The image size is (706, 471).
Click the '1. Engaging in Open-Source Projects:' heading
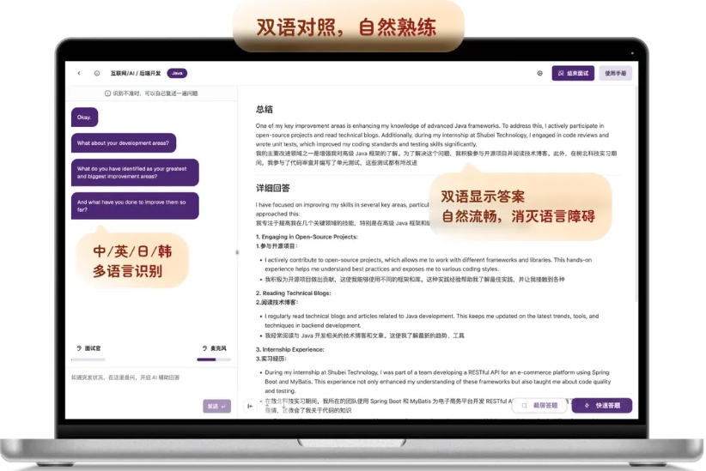tap(307, 237)
